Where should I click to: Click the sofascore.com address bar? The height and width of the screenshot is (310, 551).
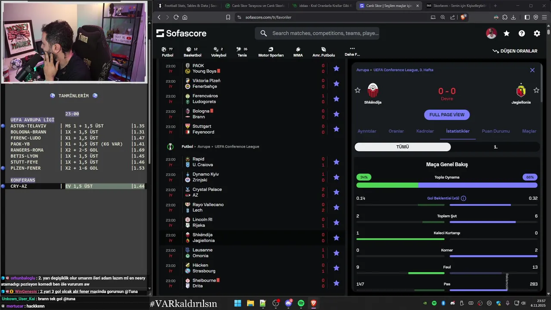(x=331, y=17)
